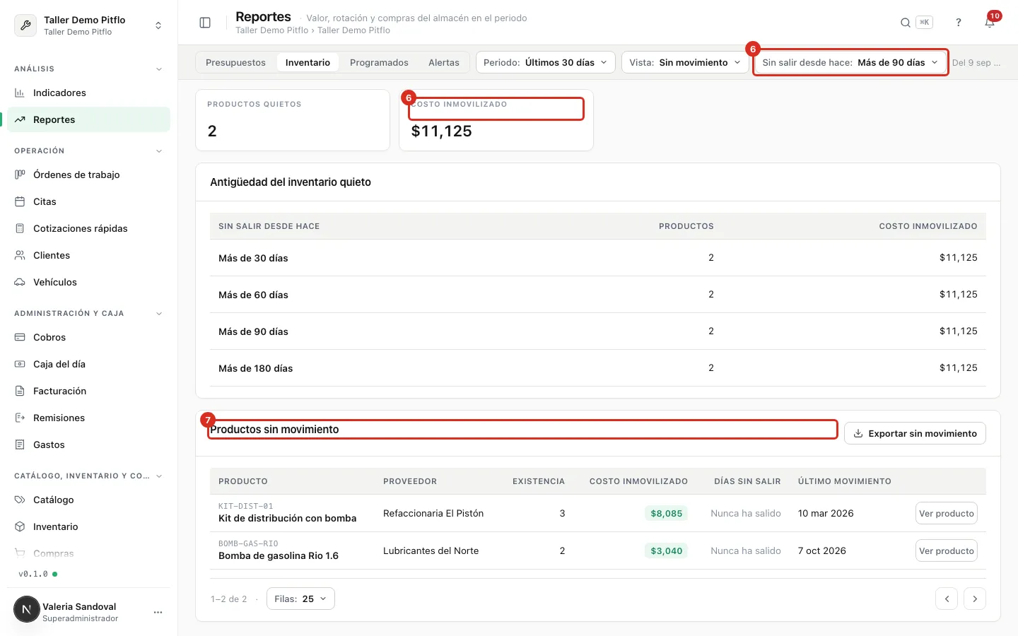Image resolution: width=1018 pixels, height=636 pixels.
Task: Click the Reportes sidebar item
Action: [x=88, y=119]
